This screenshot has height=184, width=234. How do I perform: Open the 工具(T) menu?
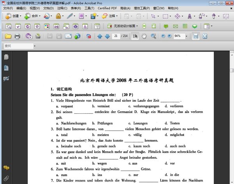tap(89, 8)
